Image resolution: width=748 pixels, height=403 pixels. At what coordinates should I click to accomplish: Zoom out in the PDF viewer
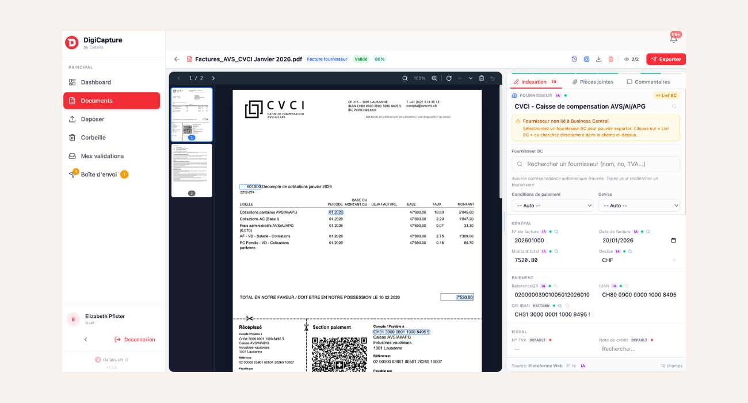[404, 78]
